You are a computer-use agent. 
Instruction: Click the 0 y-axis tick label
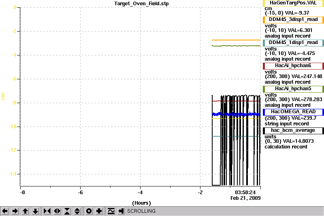(15, 7)
